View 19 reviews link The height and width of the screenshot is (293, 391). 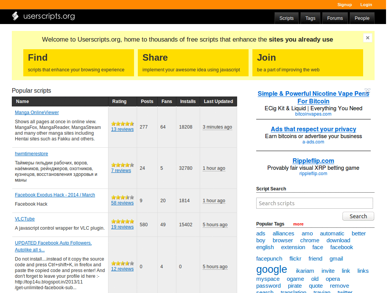point(123,227)
